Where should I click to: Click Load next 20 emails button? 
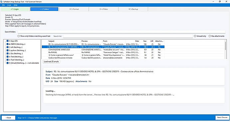51,62
